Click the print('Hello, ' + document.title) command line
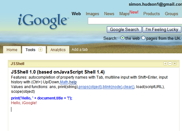 (x=42, y=98)
